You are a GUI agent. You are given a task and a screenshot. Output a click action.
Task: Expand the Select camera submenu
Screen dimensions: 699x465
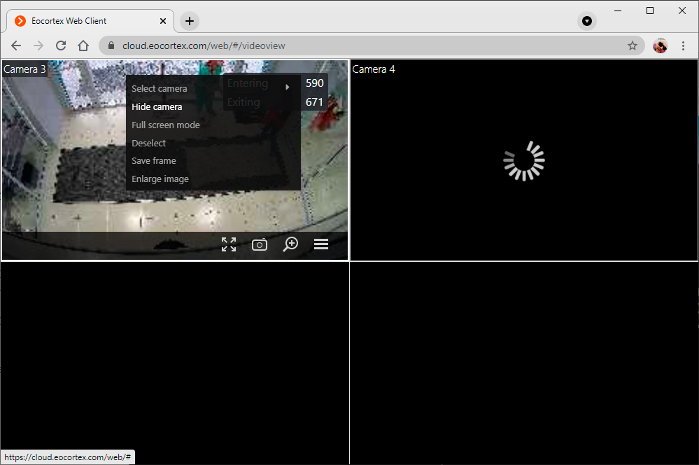(x=160, y=89)
